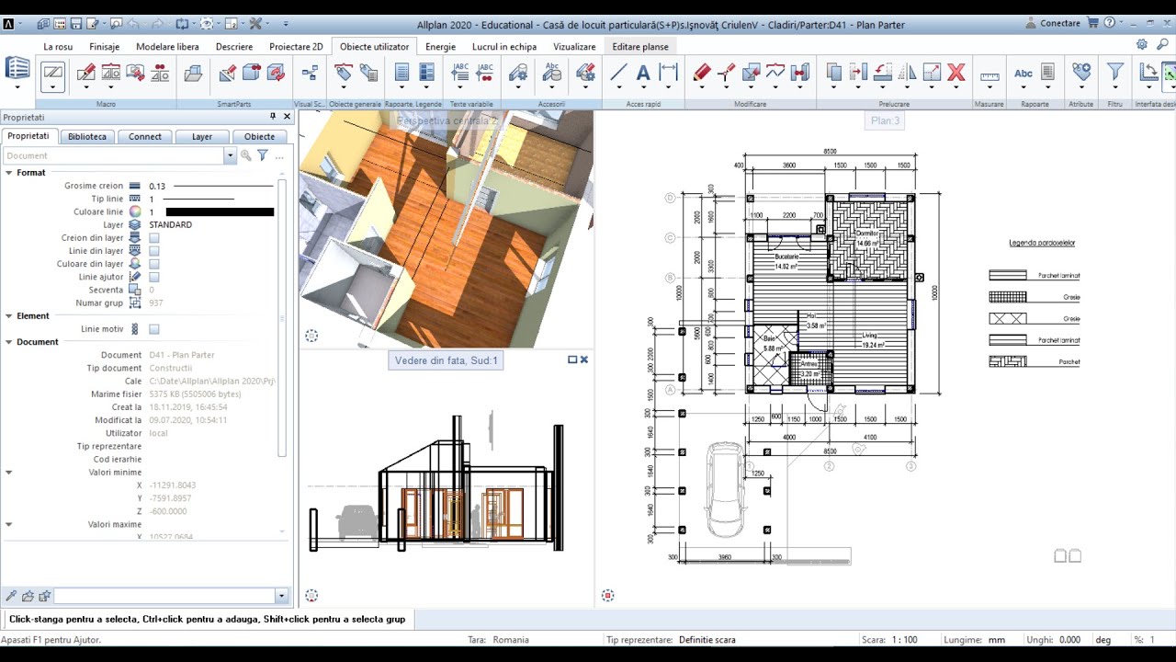Click the Line tool in Acces rapid

point(618,72)
